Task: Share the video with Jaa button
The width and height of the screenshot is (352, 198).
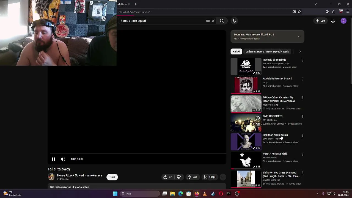Action: [192, 177]
